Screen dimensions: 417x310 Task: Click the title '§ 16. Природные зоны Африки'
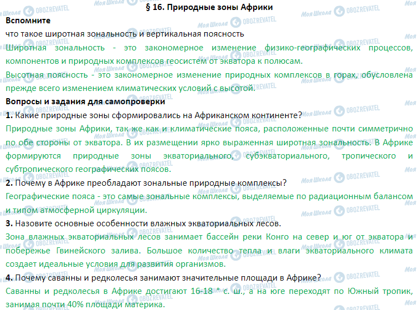(207, 8)
